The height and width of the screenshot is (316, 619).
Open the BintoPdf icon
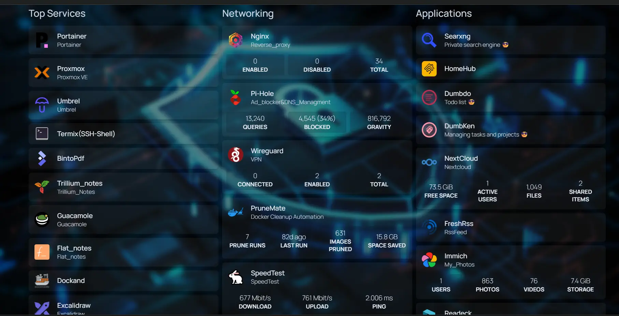point(42,158)
